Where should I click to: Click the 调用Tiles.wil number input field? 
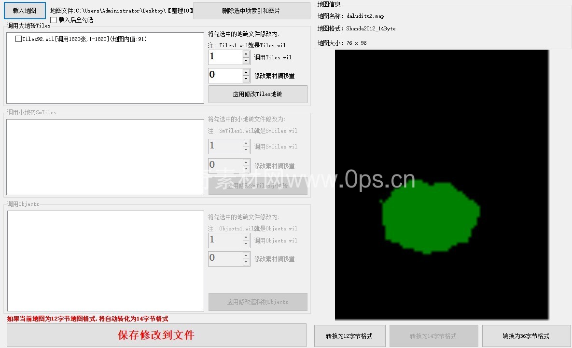tap(225, 57)
